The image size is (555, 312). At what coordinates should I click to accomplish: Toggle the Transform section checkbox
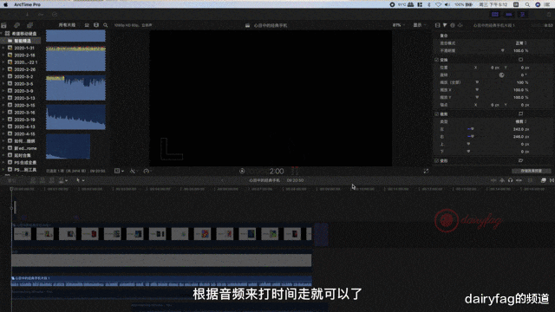pyautogui.click(x=436, y=60)
